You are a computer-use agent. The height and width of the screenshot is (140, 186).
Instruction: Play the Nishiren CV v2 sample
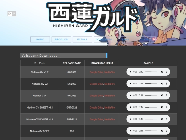pyautogui.click(x=130, y=84)
